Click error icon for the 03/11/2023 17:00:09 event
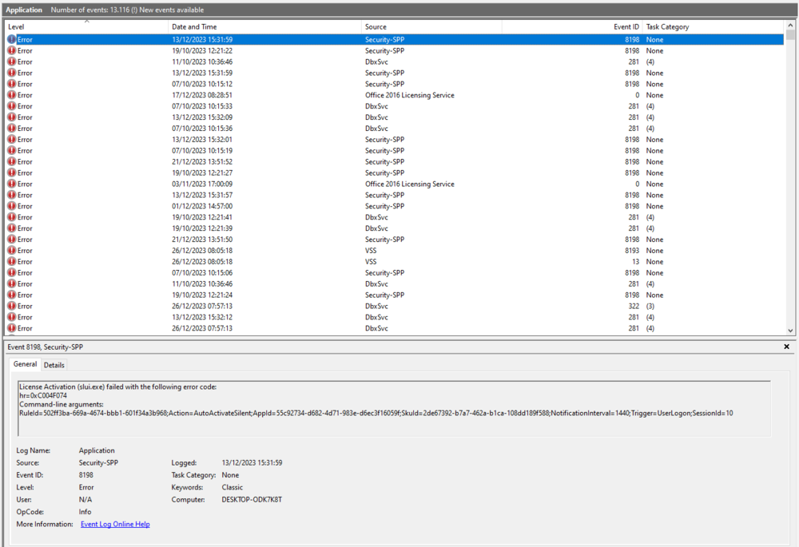This screenshot has height=547, width=799. 11,184
